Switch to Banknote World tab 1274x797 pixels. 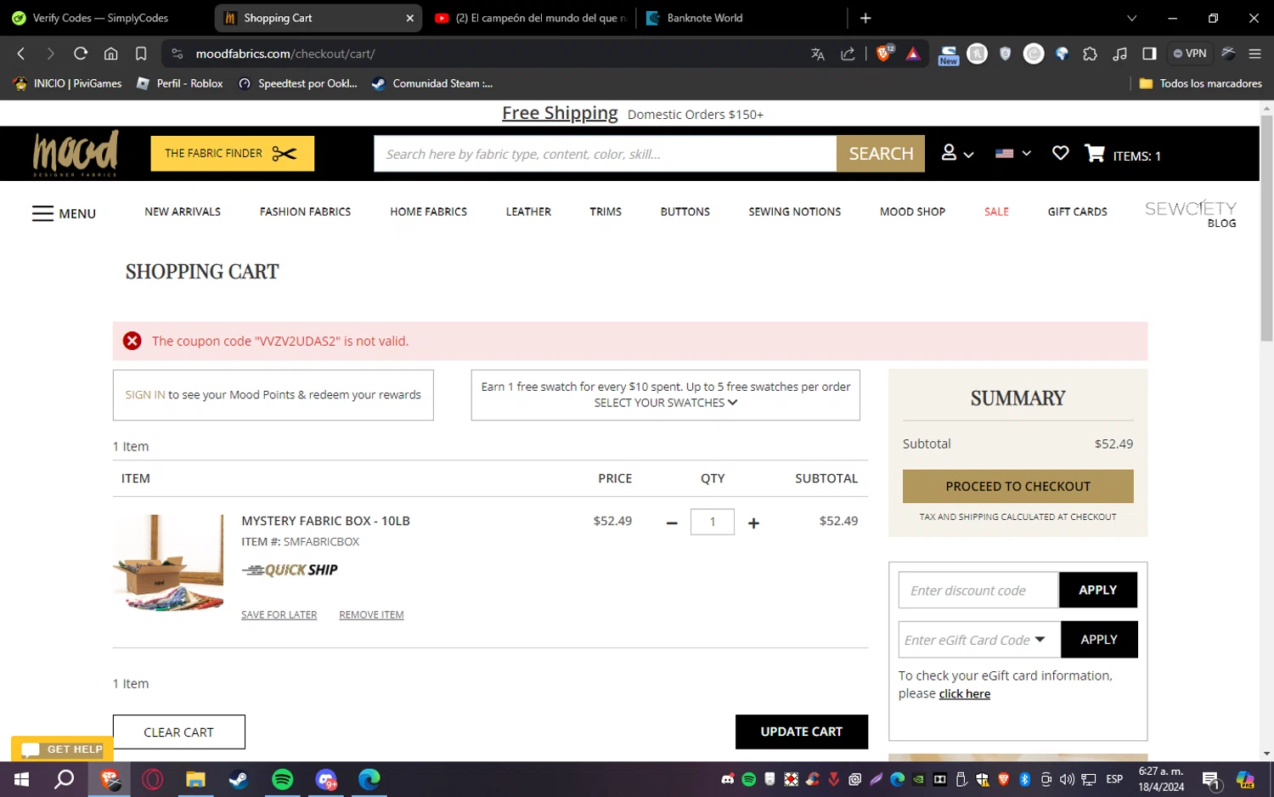point(739,18)
